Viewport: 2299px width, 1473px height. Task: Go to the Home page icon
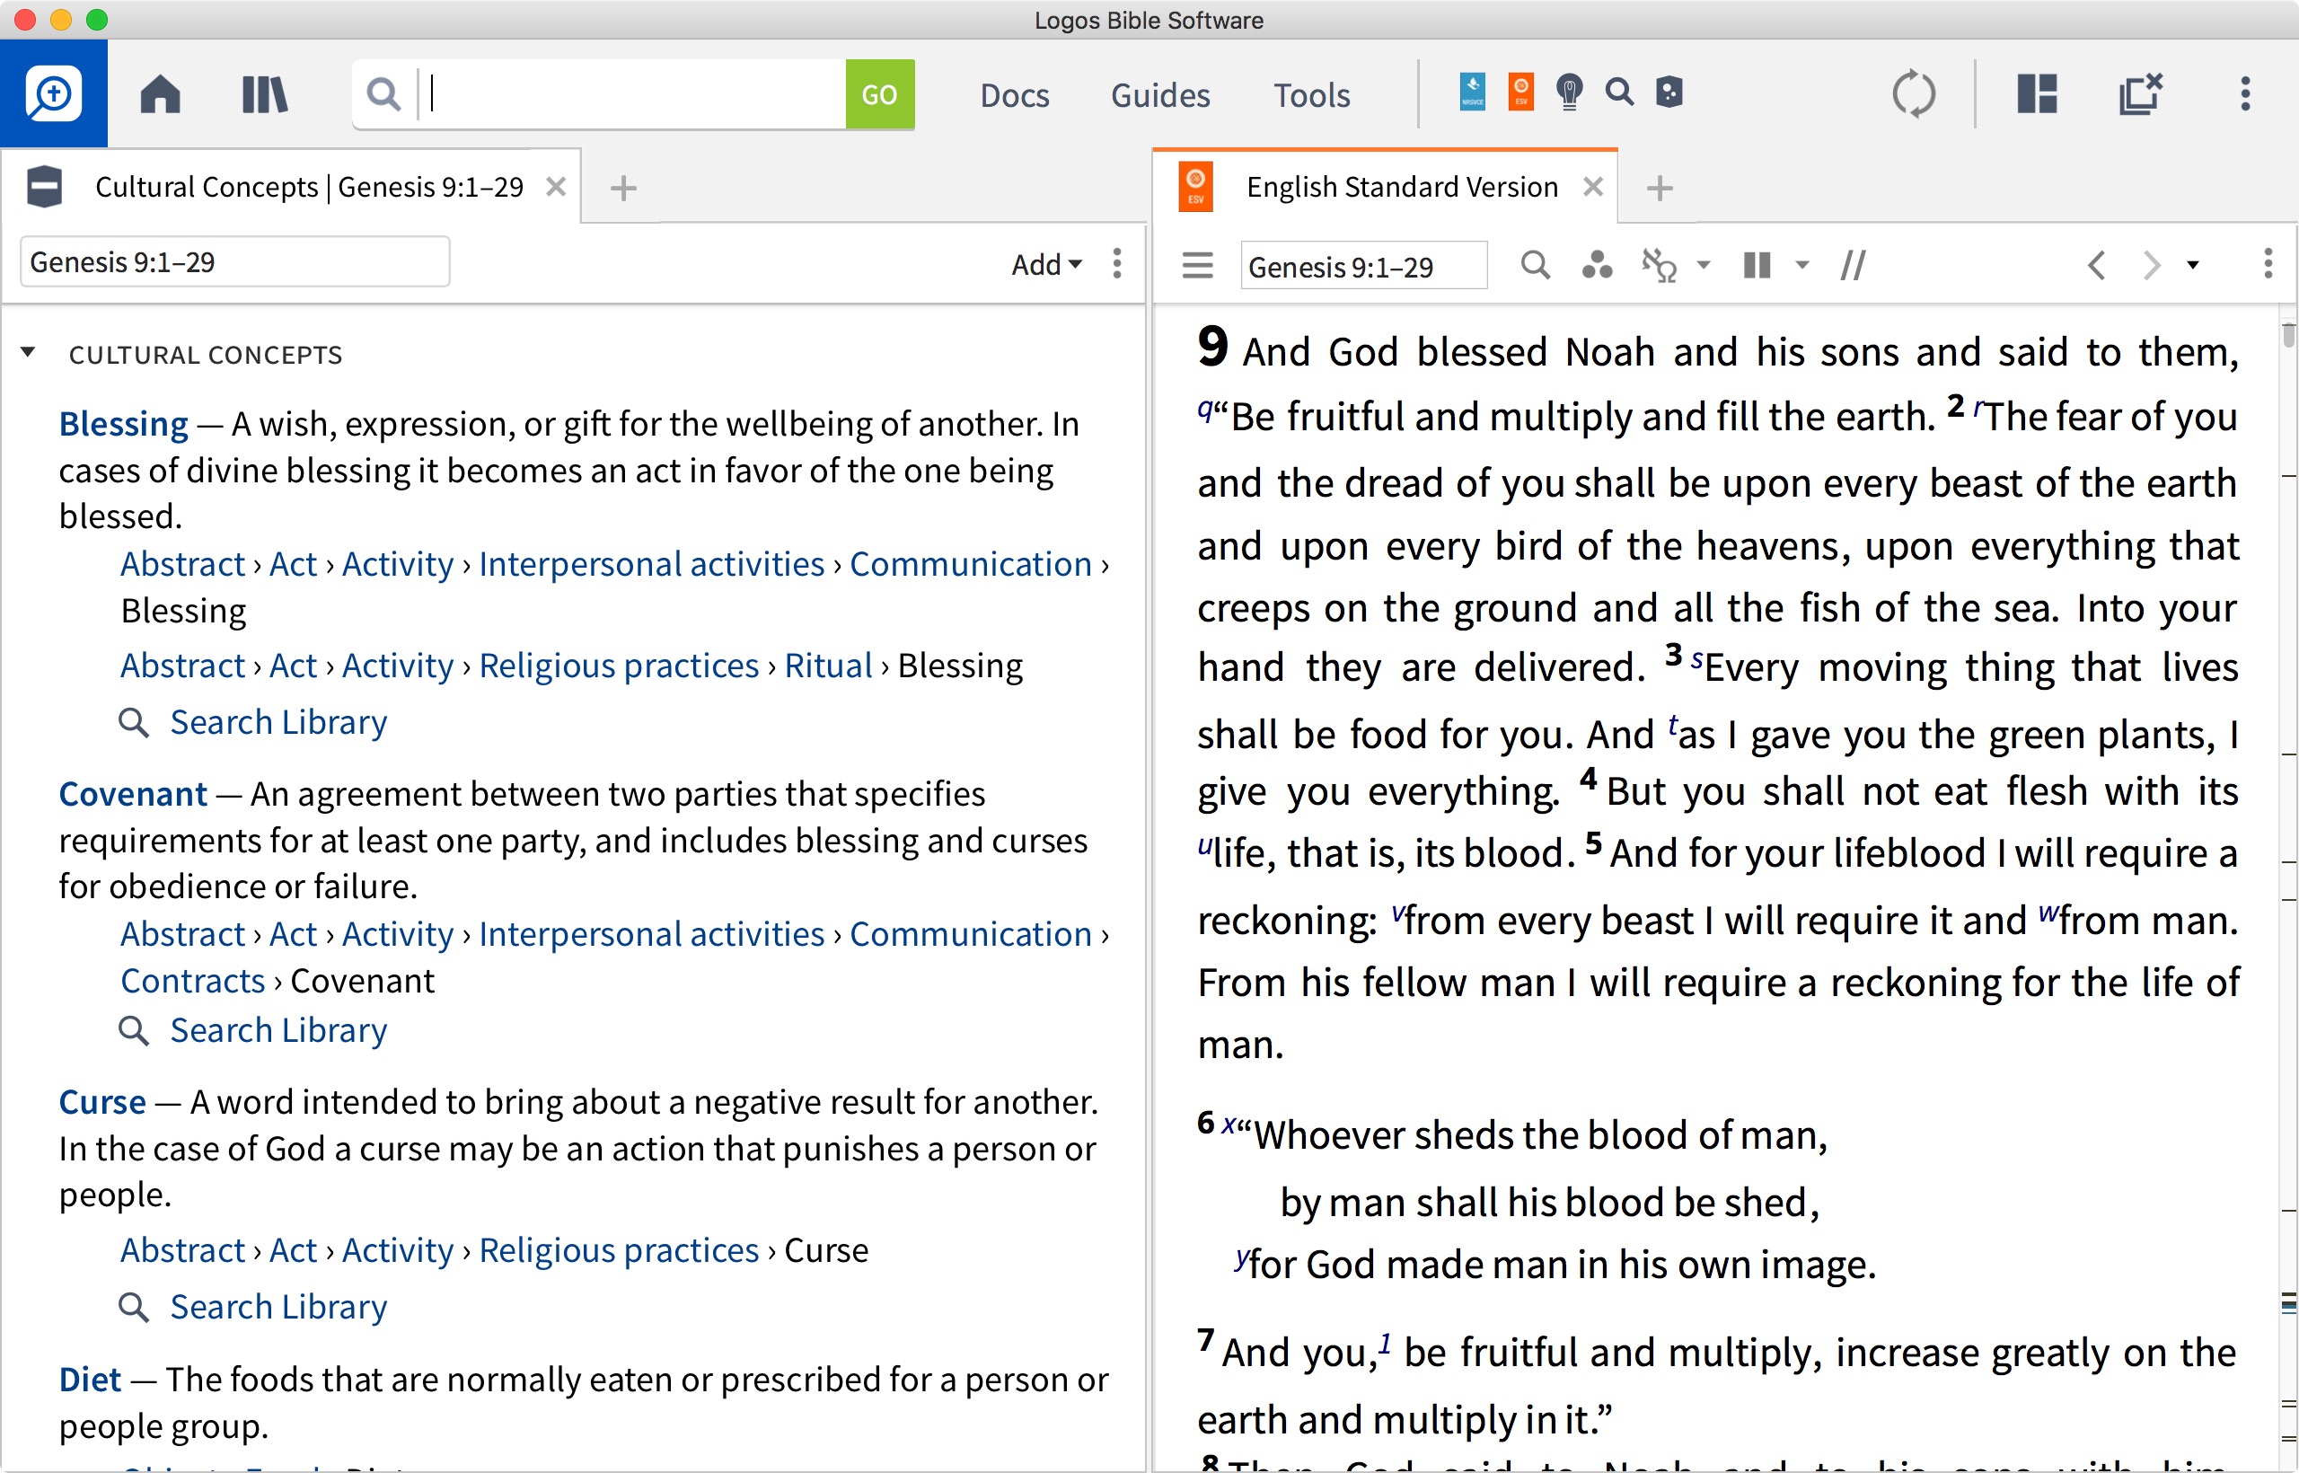pyautogui.click(x=160, y=94)
